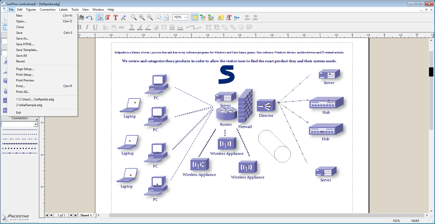Image resolution: width=435 pixels, height=224 pixels.
Task: Add page after with right plus button
Action: click(71, 215)
